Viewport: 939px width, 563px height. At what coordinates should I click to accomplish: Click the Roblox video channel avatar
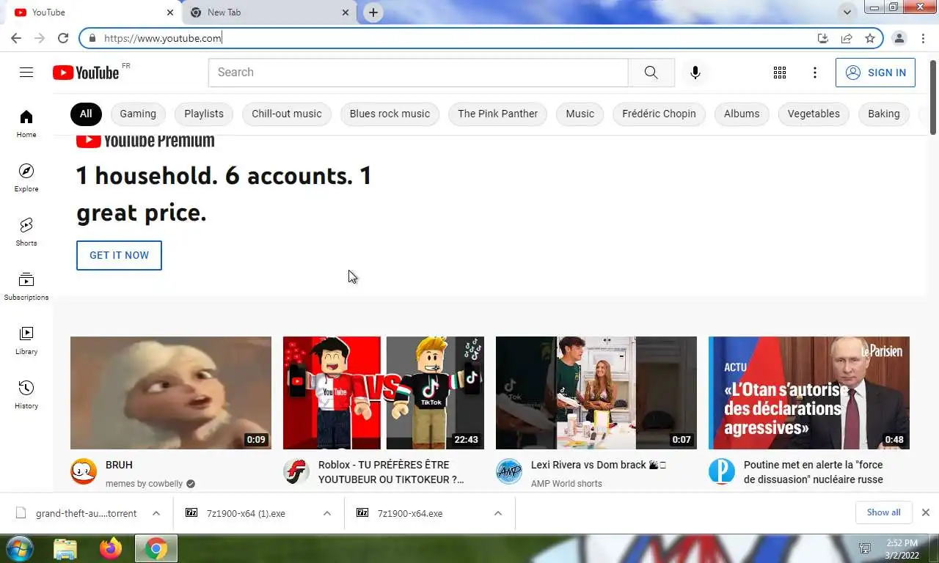[x=296, y=471]
